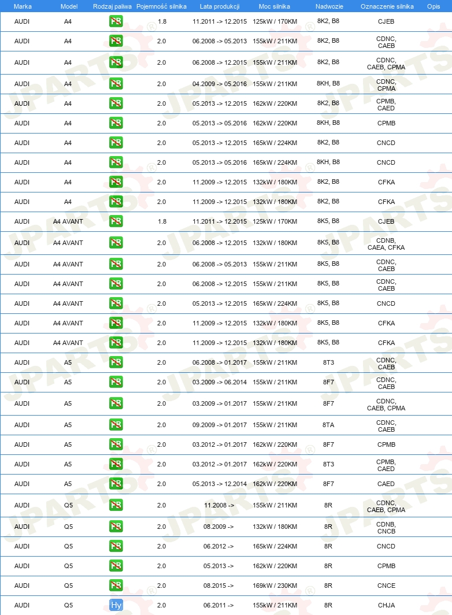Click the engine codes CDNB, CAEA, CFKA

point(386,244)
